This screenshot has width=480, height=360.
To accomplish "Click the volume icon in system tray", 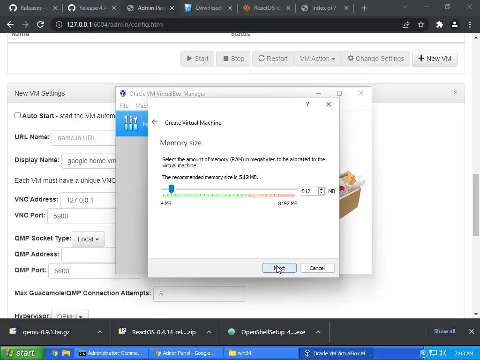I will pos(442,353).
